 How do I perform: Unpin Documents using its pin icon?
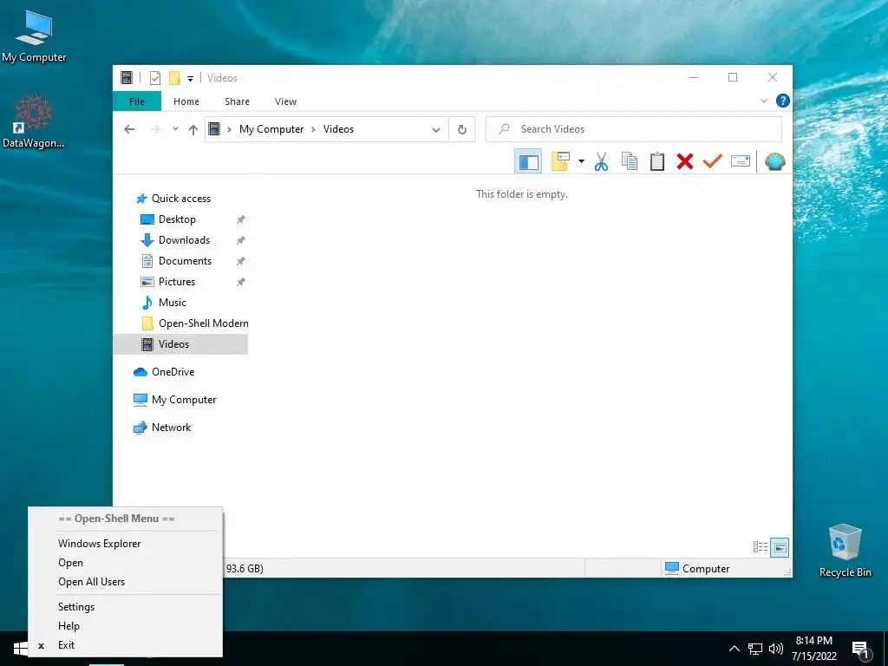pyautogui.click(x=241, y=261)
